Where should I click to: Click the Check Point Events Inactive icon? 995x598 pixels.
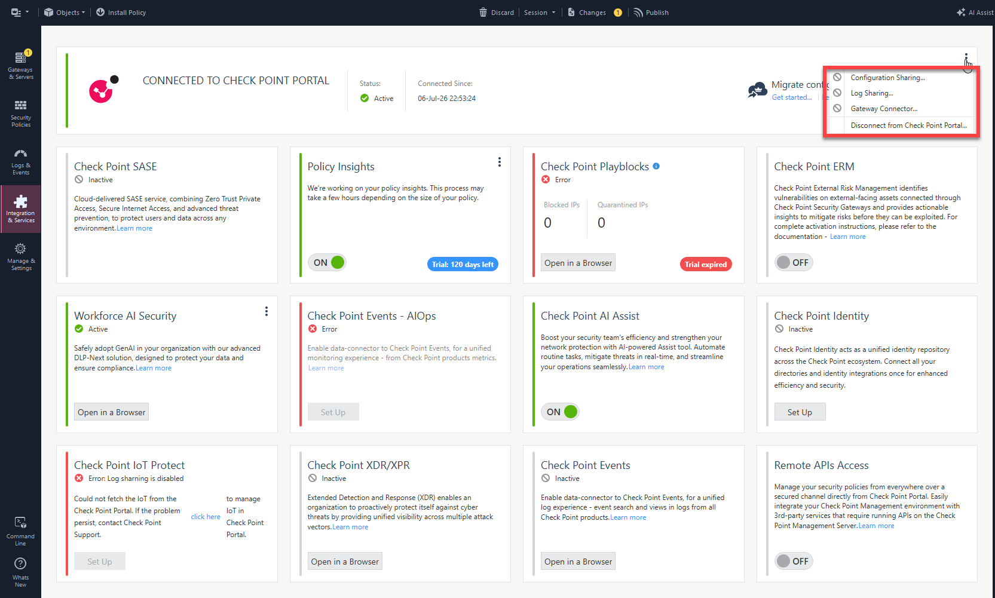click(546, 478)
